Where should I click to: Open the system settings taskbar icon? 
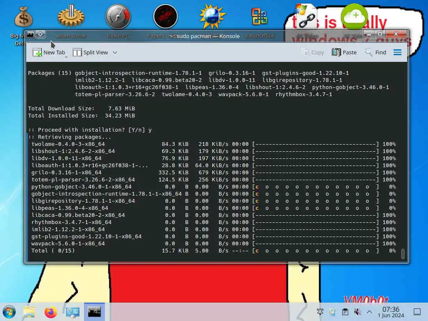point(72,312)
